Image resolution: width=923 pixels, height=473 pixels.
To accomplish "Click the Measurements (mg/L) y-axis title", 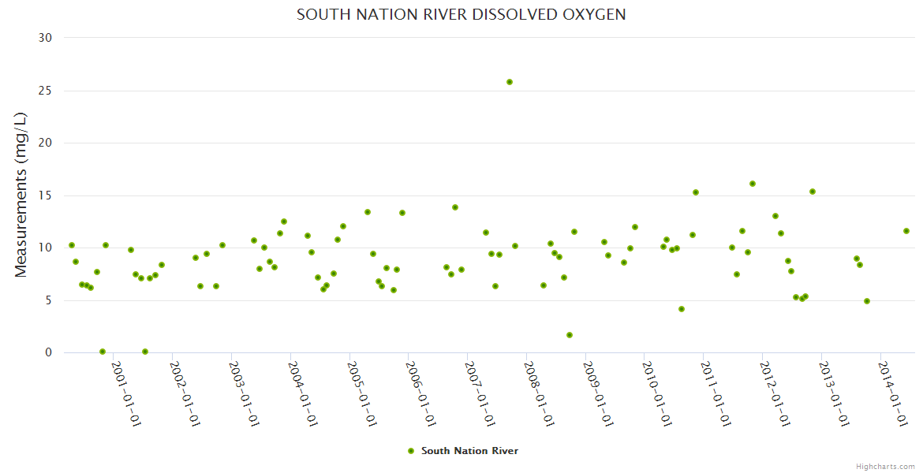I will point(21,195).
